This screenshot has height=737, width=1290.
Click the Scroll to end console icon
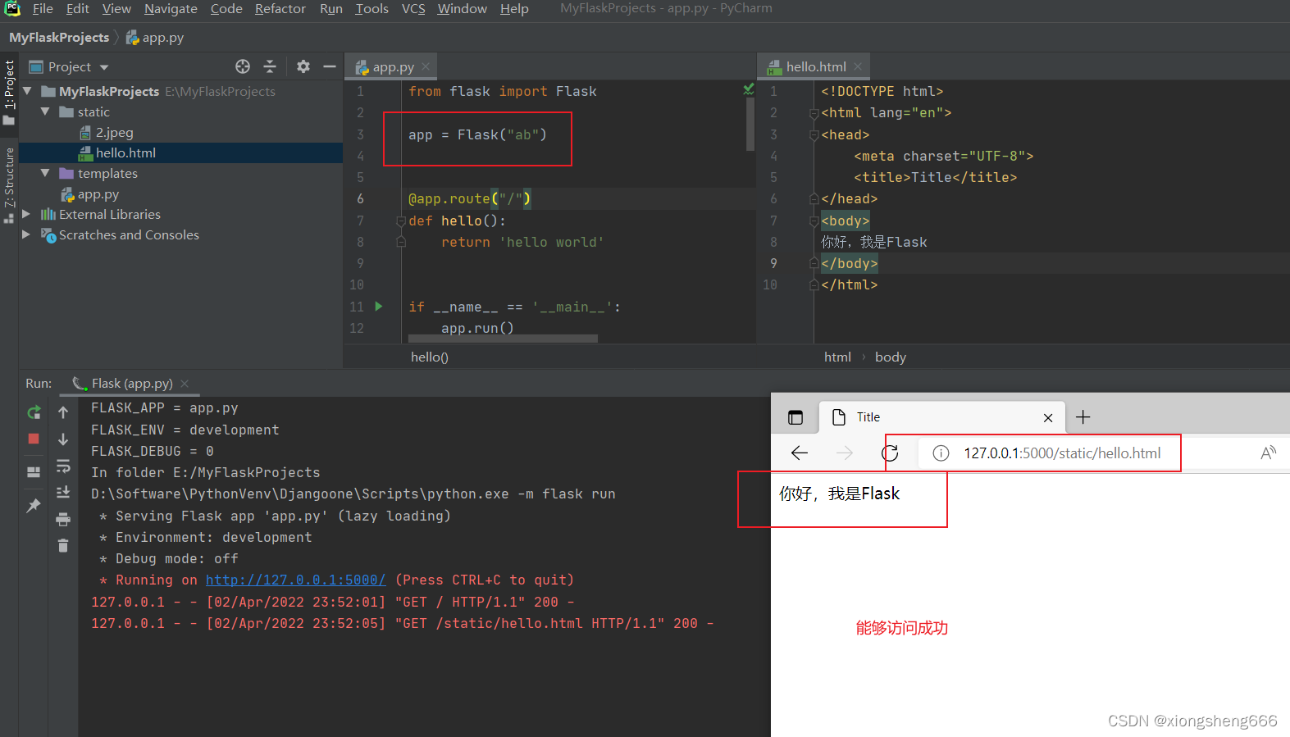[63, 492]
